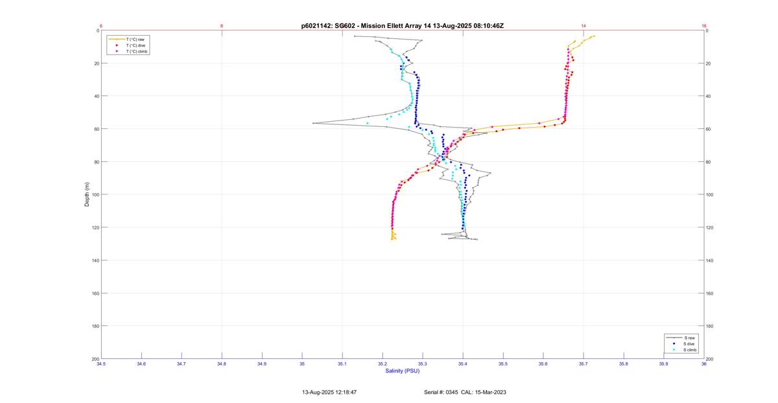This screenshot has width=778, height=403.
Task: Click salinity tick label '34.9'
Action: tap(262, 364)
